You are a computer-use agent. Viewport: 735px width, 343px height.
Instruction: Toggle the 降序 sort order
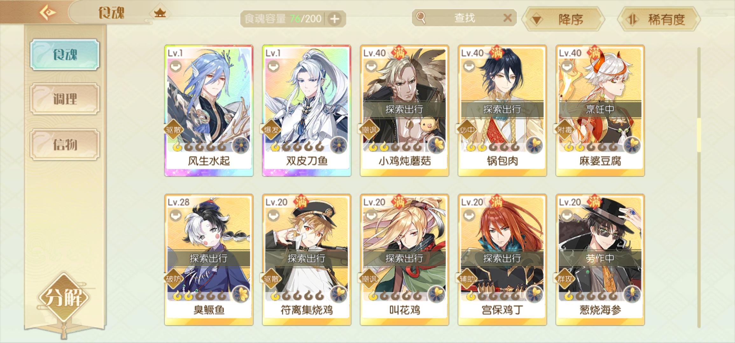click(x=564, y=19)
